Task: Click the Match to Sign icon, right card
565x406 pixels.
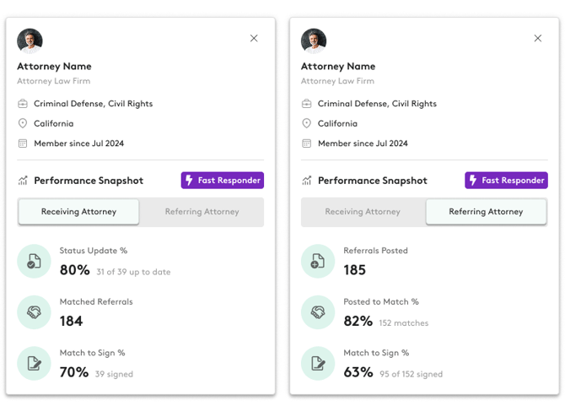Action: coord(318,364)
